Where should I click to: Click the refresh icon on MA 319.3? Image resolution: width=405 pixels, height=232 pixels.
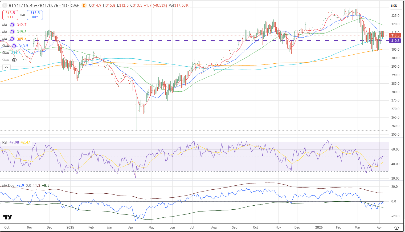click(12, 32)
